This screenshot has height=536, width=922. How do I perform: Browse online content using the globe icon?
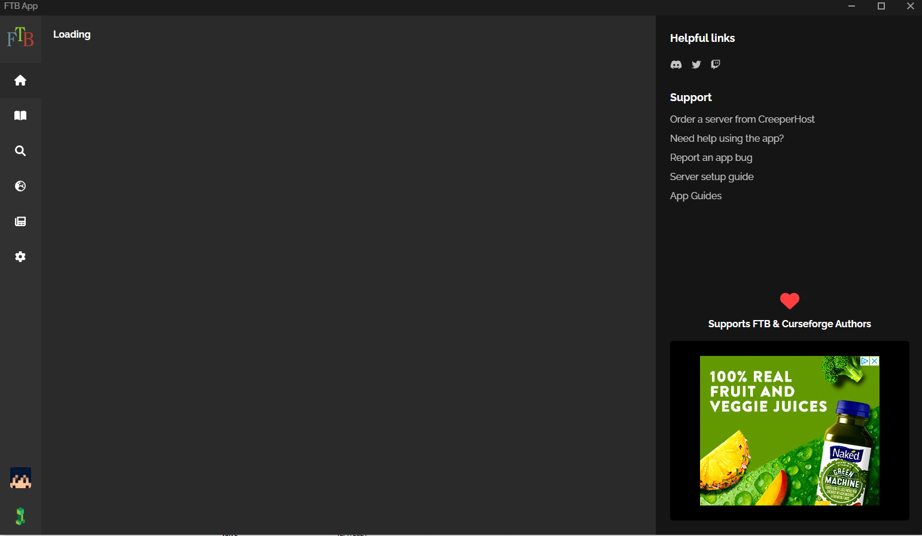point(20,186)
